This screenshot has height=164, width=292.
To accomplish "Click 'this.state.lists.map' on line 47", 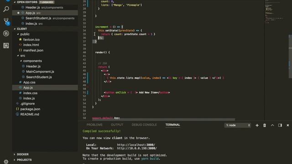I will [x=124, y=78].
